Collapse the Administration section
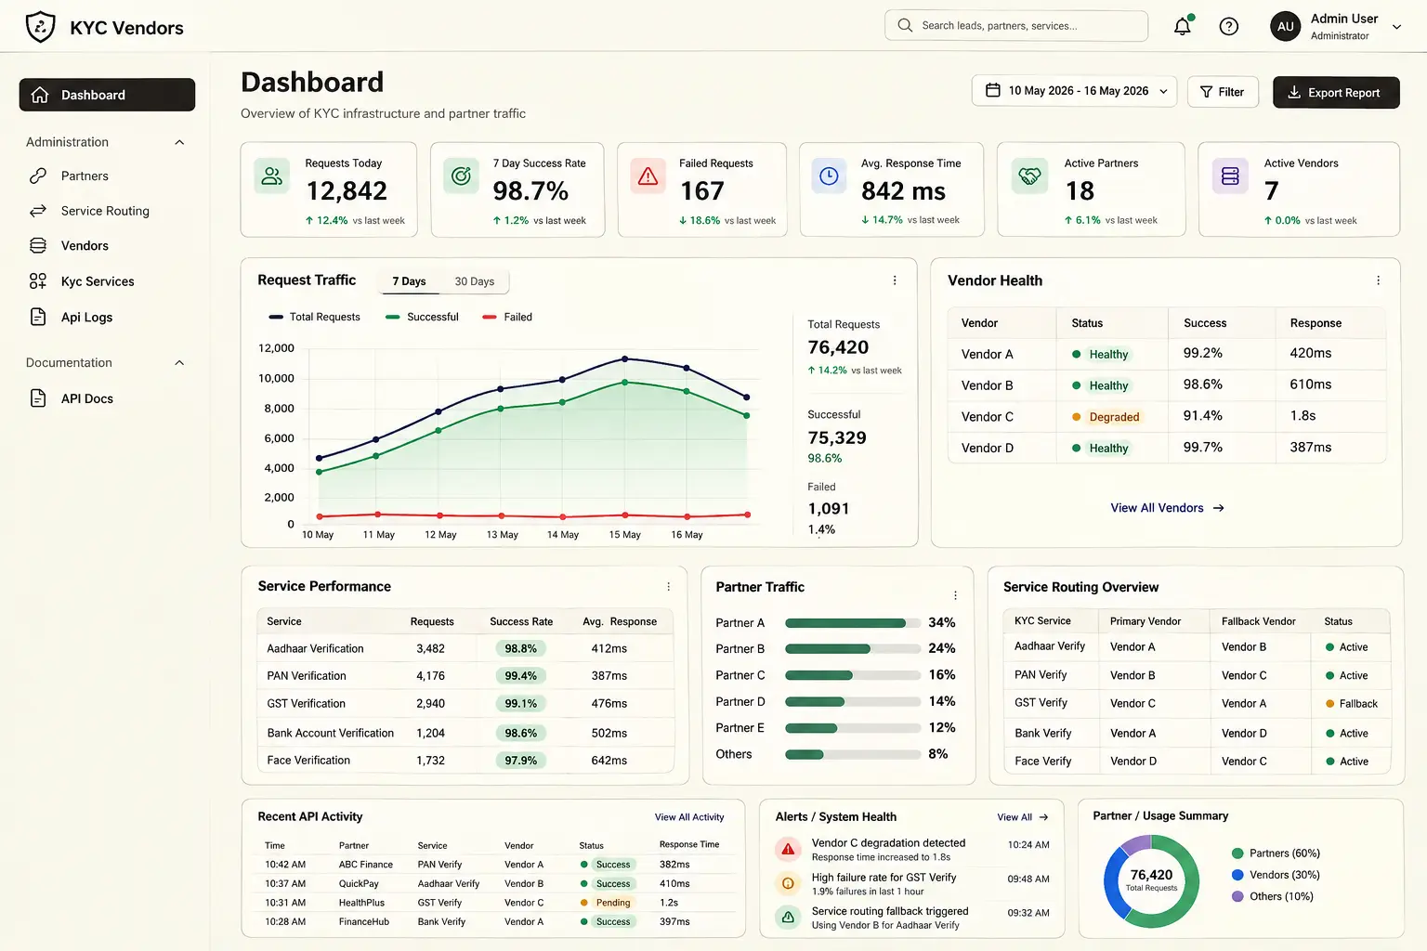The width and height of the screenshot is (1427, 951). point(179,142)
